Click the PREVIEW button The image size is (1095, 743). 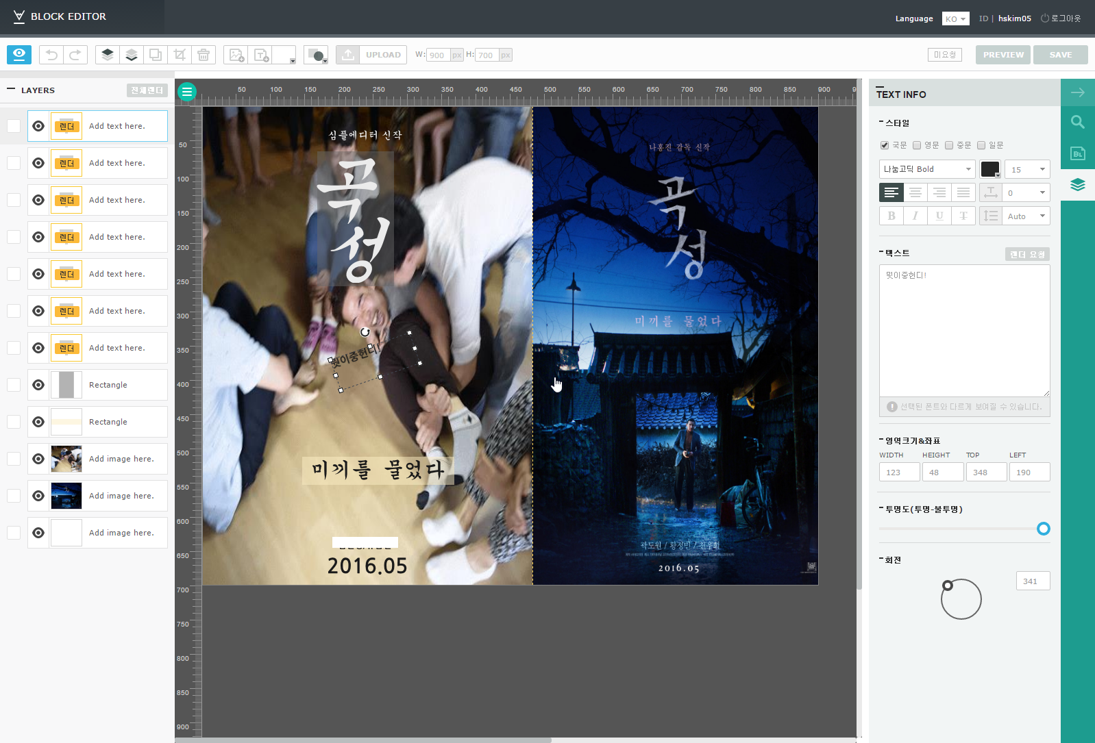click(1003, 55)
